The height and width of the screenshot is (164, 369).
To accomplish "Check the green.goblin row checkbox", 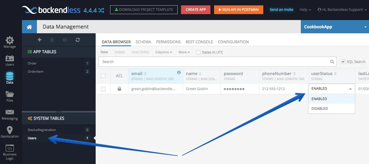I will (x=103, y=89).
